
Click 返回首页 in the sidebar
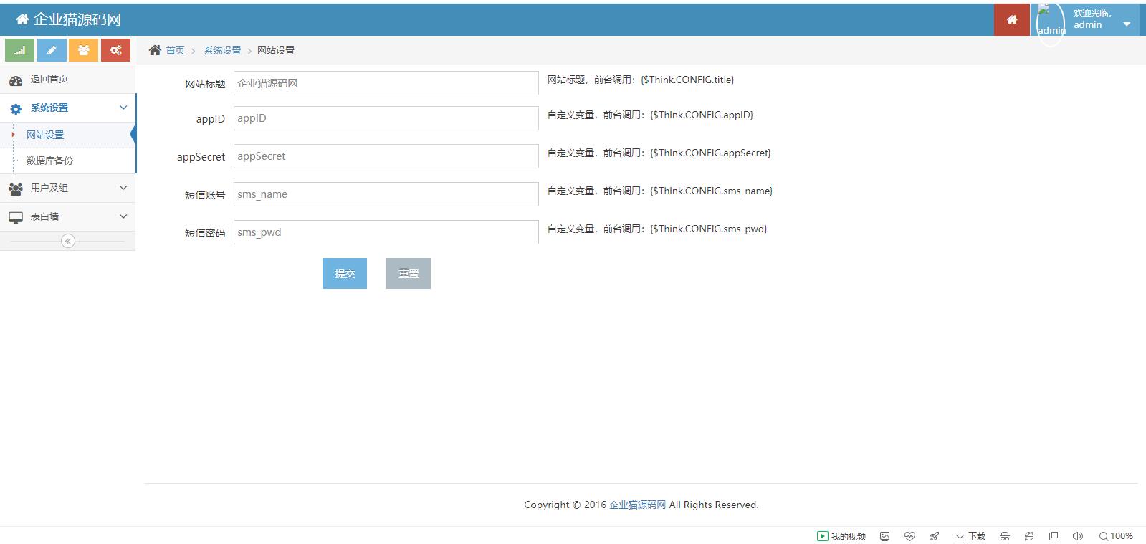click(x=49, y=79)
